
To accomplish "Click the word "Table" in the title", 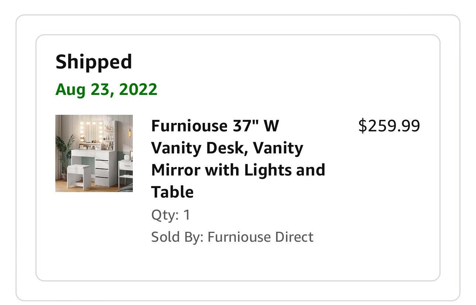I will [172, 192].
